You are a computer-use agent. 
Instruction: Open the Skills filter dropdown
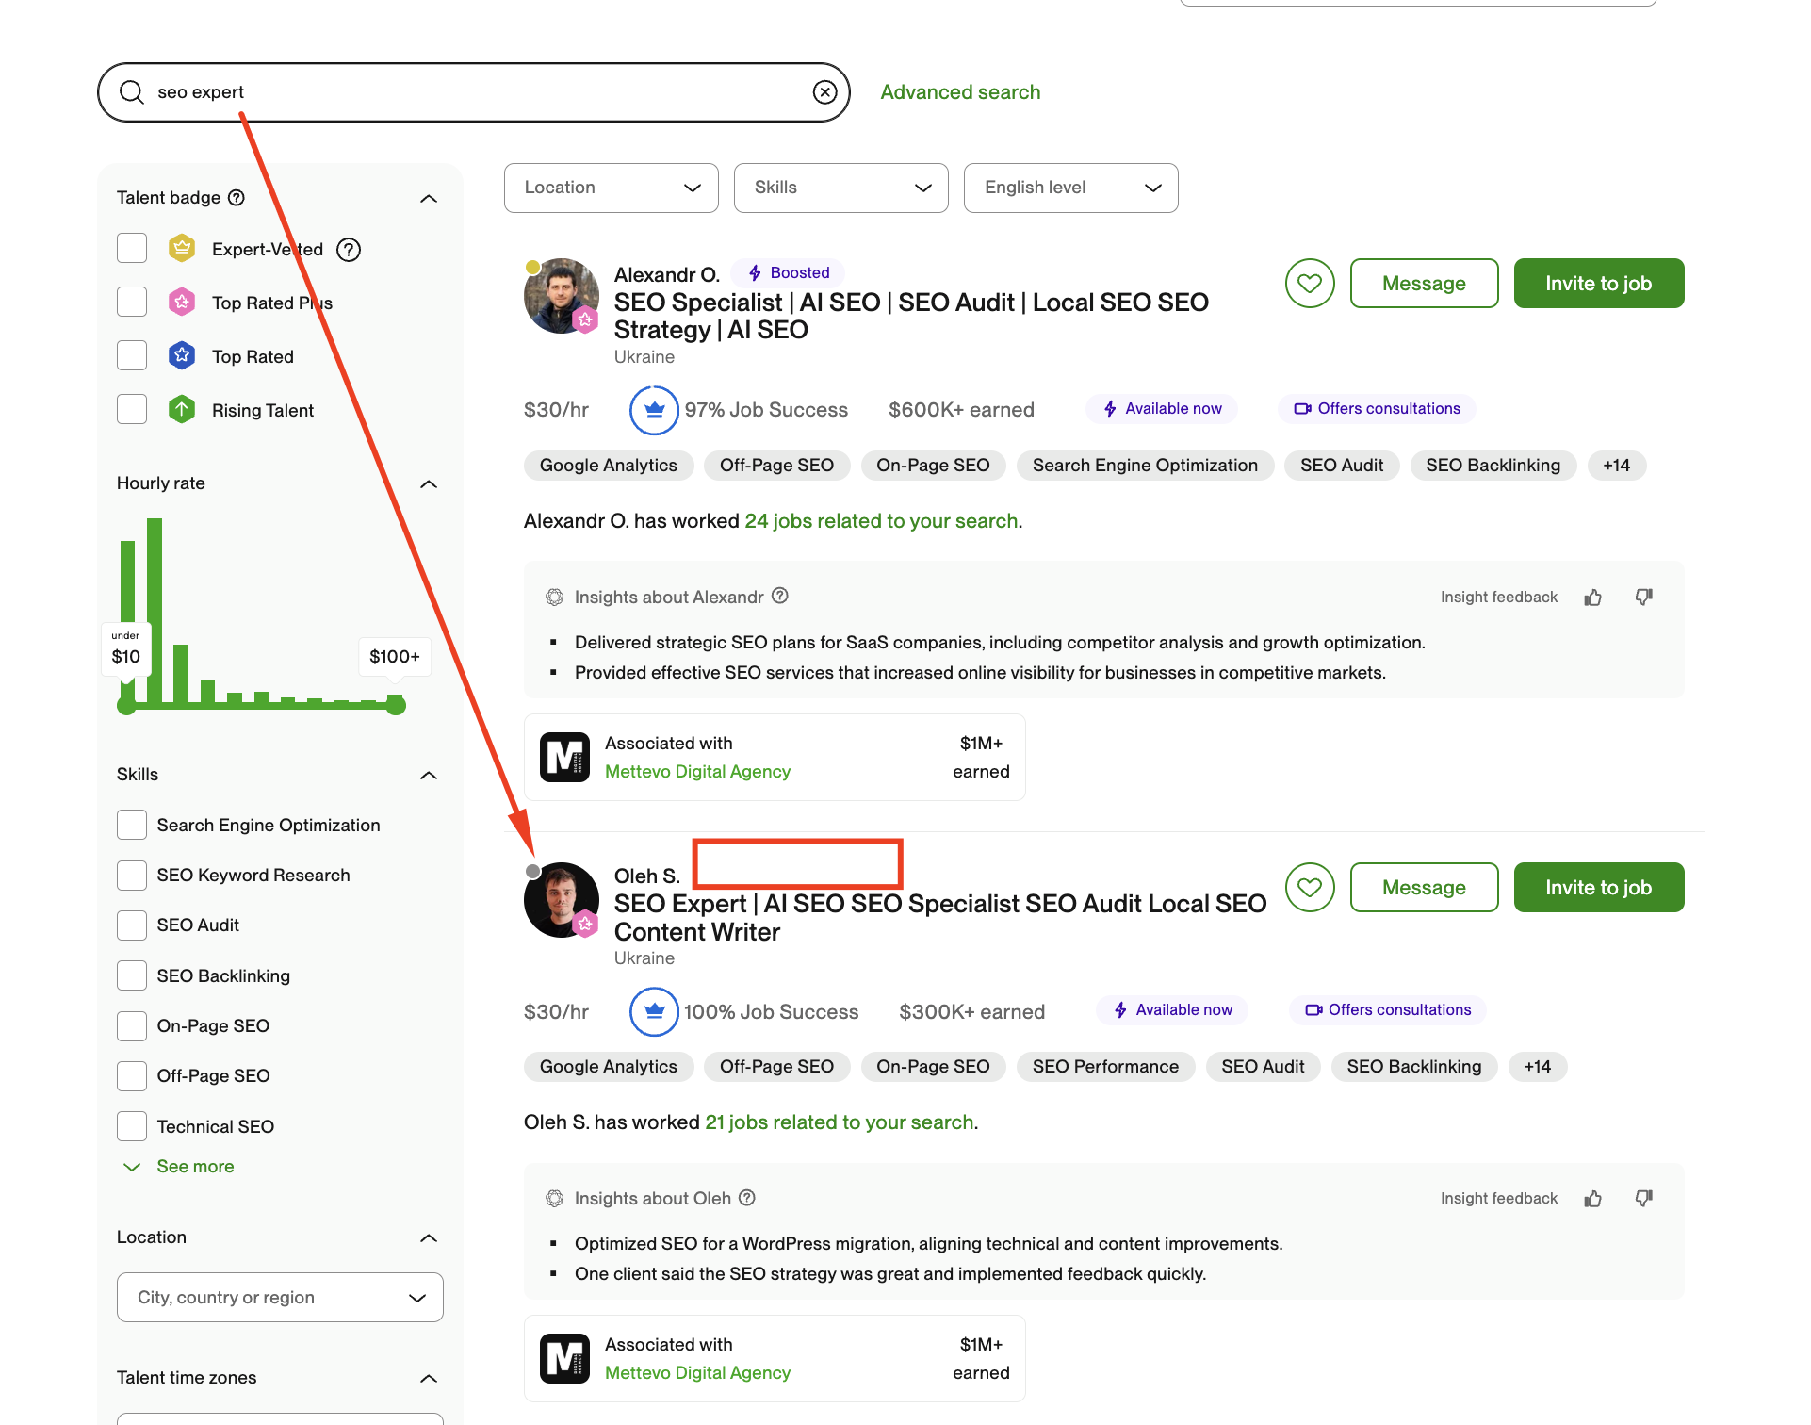coord(840,188)
